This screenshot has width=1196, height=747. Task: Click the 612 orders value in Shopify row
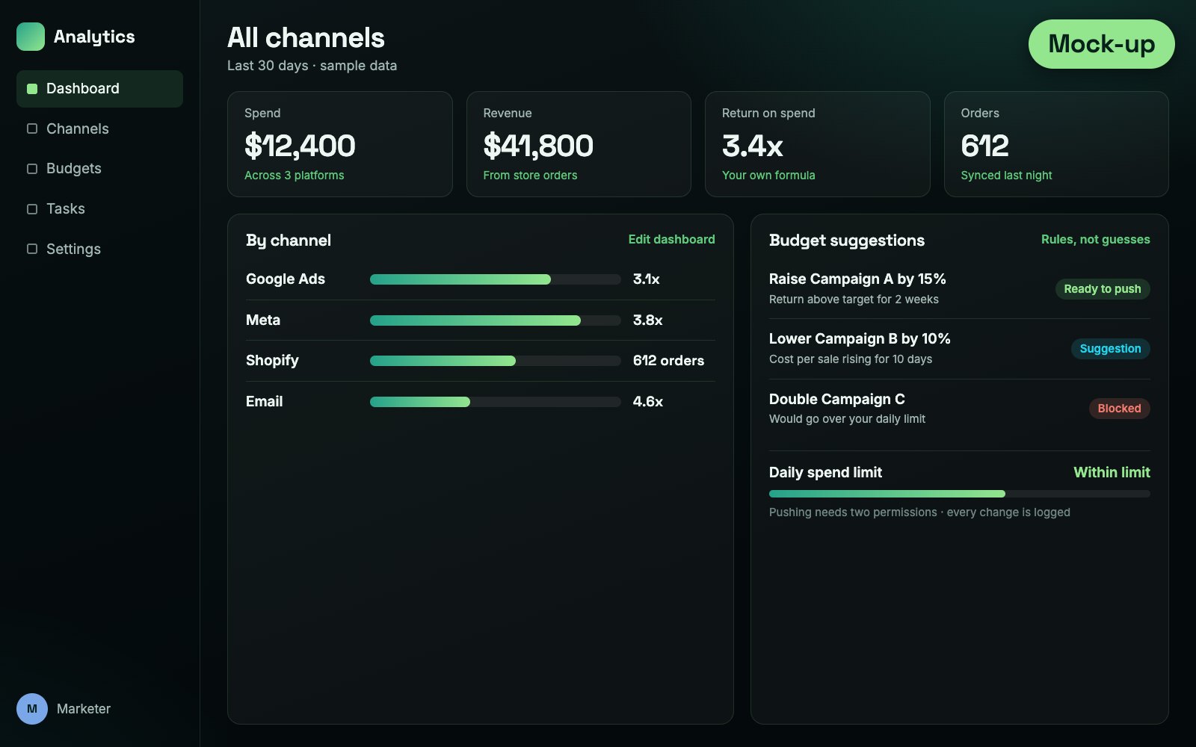668,361
